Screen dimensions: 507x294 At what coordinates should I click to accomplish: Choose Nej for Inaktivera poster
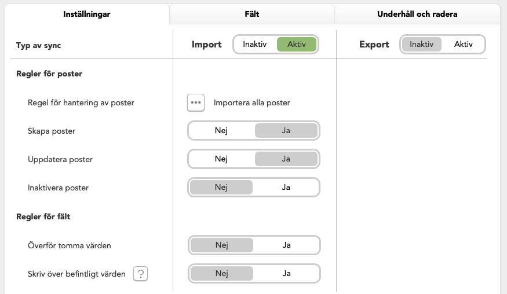(221, 188)
